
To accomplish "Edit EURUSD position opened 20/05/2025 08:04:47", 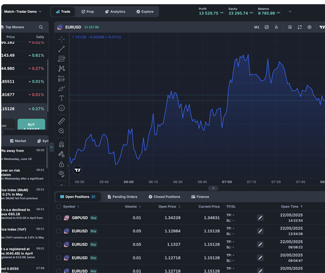I will pyautogui.click(x=260, y=257).
